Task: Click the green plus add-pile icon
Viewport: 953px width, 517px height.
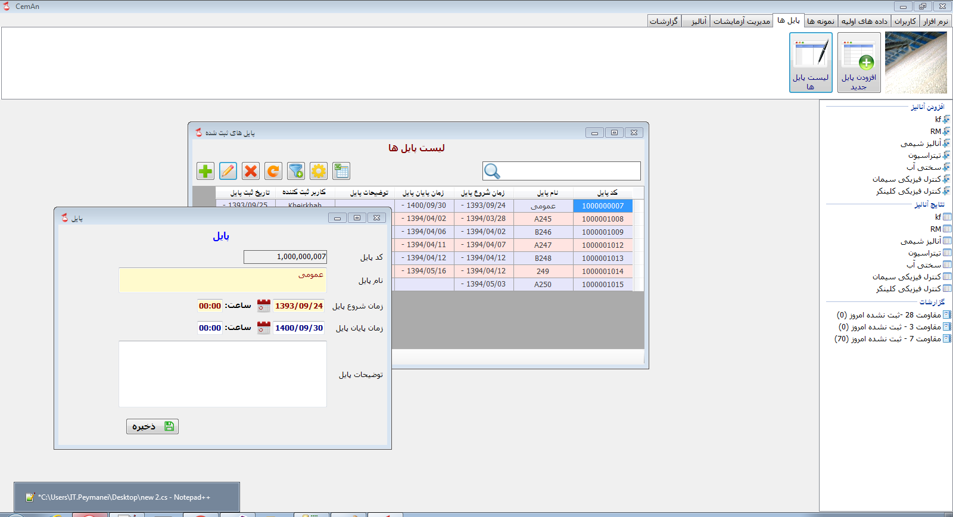Action: coord(205,172)
